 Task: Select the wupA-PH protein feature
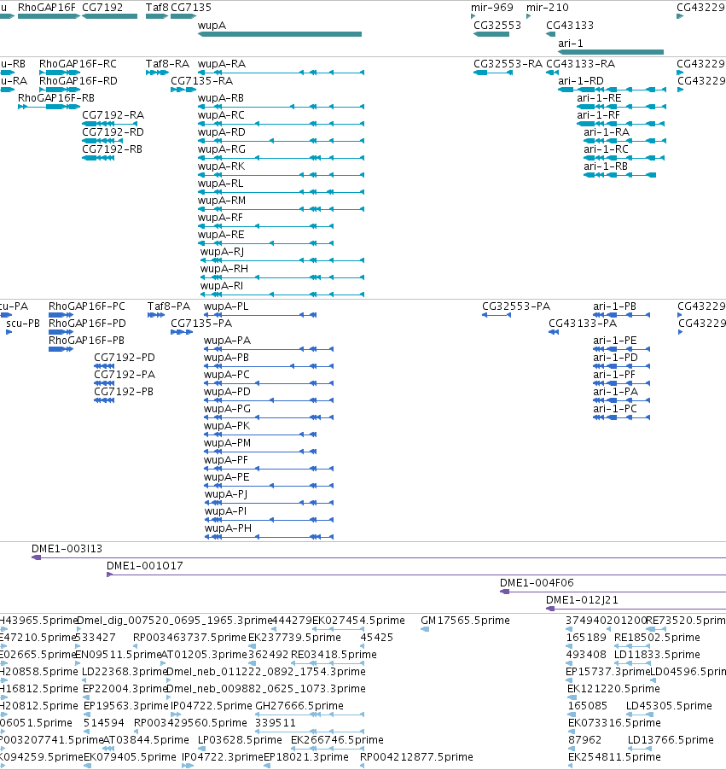click(x=269, y=537)
